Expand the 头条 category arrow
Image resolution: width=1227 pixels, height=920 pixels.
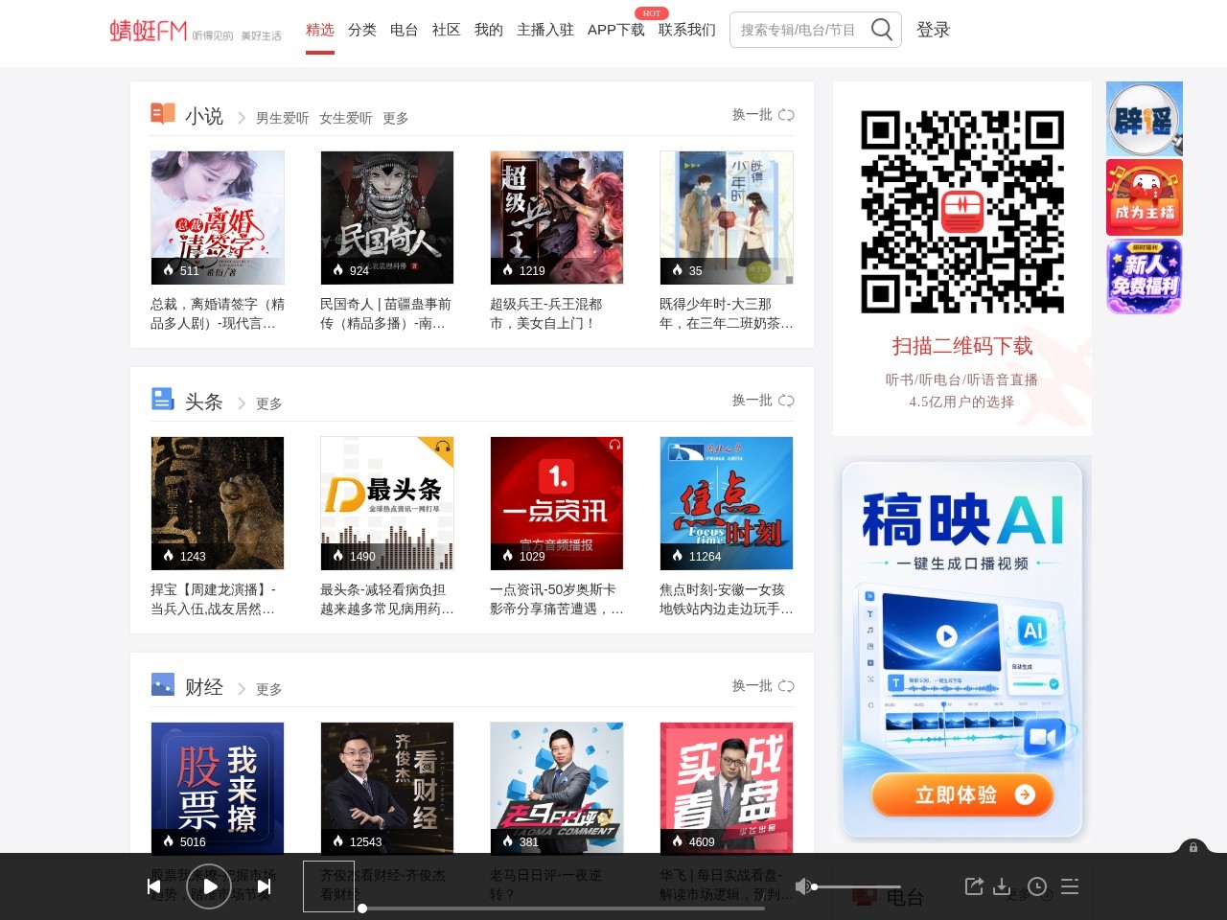point(242,403)
